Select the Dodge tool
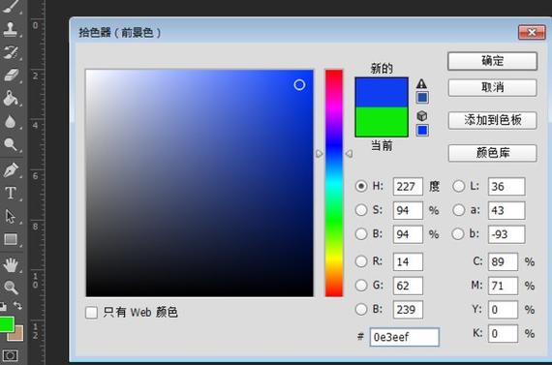Screen dimensions: 552x365 [11, 144]
